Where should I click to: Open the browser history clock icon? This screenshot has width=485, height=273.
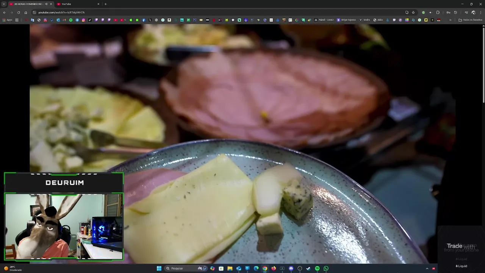455,12
